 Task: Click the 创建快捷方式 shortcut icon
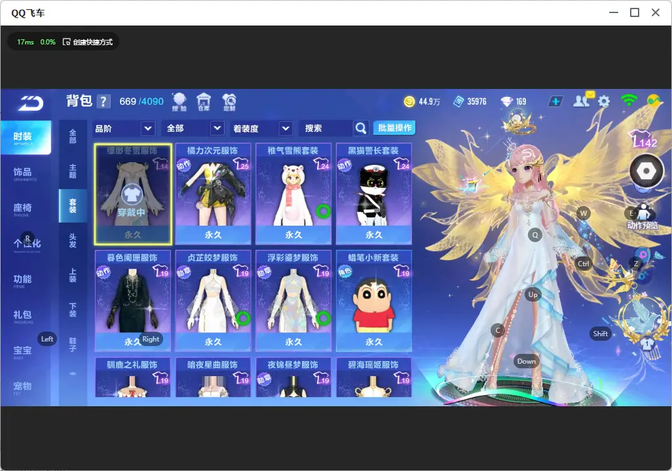pyautogui.click(x=66, y=42)
